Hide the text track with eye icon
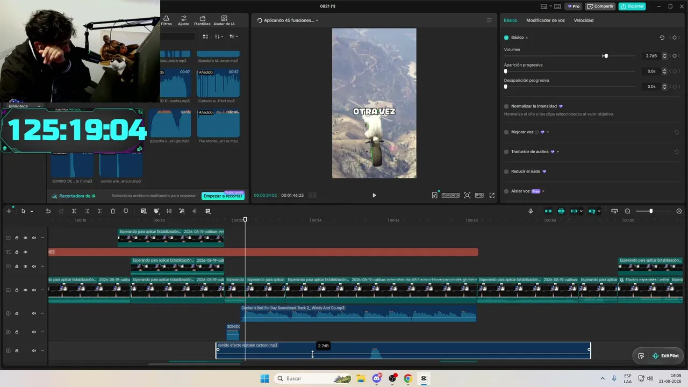Viewport: 688px width, 387px height. pyautogui.click(x=25, y=252)
